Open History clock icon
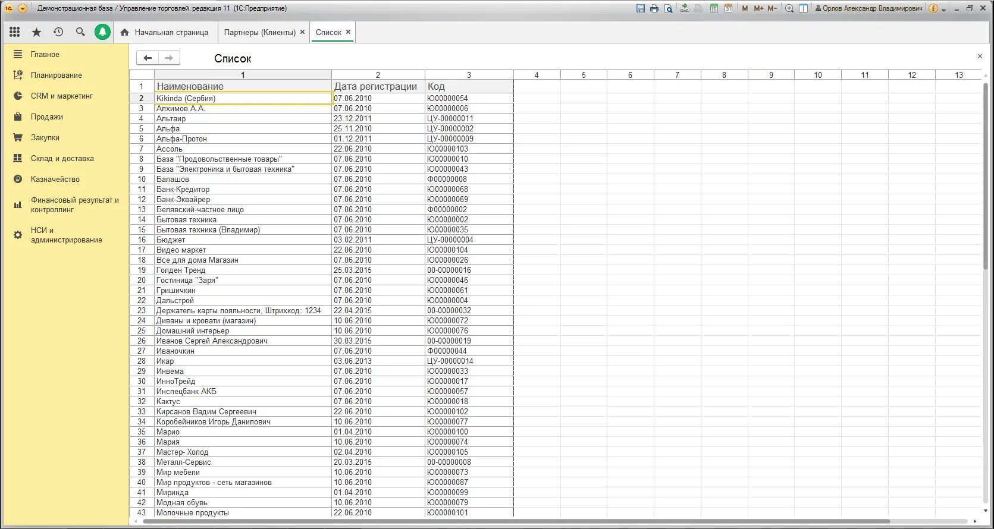Image resolution: width=994 pixels, height=529 pixels. coord(58,32)
